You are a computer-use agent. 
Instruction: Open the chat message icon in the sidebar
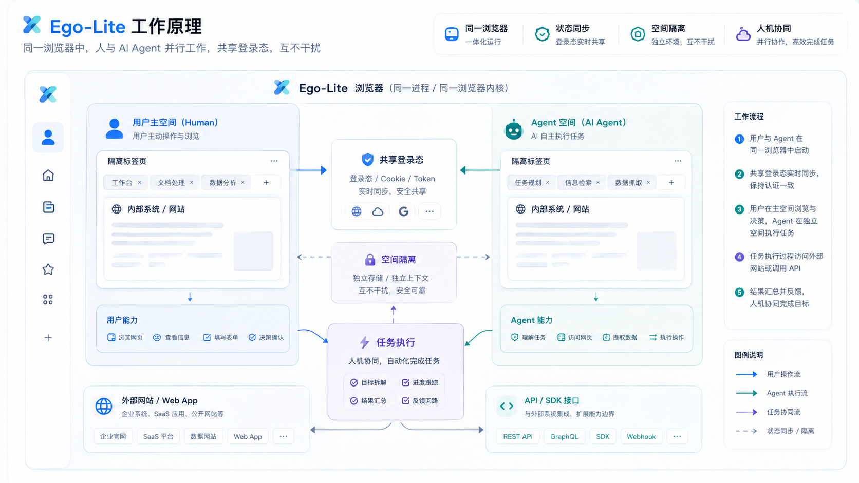(48, 239)
